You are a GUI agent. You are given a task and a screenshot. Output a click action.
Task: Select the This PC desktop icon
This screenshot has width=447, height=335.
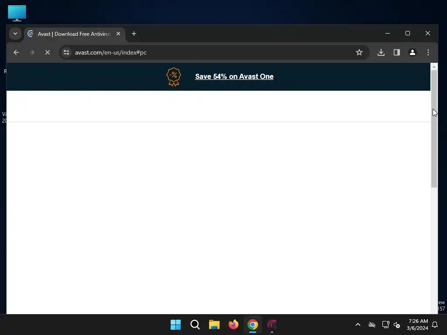17,13
